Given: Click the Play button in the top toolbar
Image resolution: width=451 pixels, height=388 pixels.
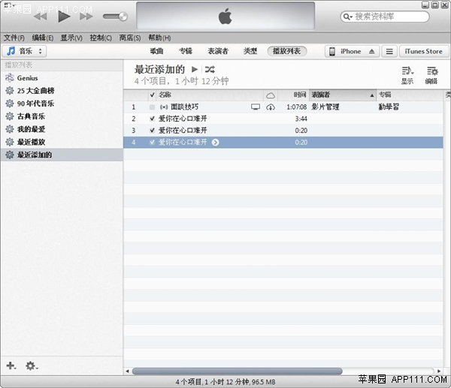Looking at the screenshot, I should (x=63, y=16).
